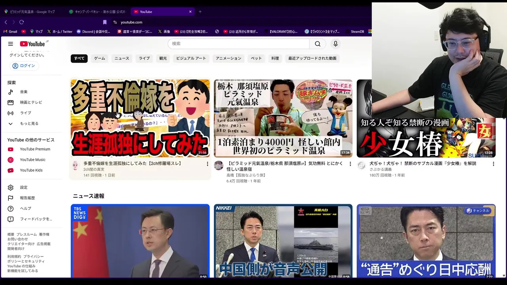
Task: Reload the page
Action: coord(21,22)
